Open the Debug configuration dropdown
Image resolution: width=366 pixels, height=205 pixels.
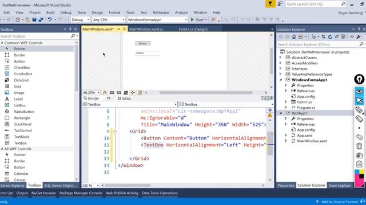point(80,20)
